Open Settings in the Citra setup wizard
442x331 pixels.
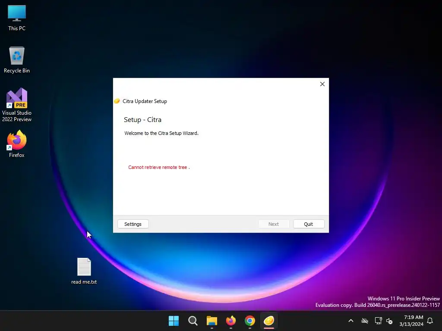(x=133, y=224)
